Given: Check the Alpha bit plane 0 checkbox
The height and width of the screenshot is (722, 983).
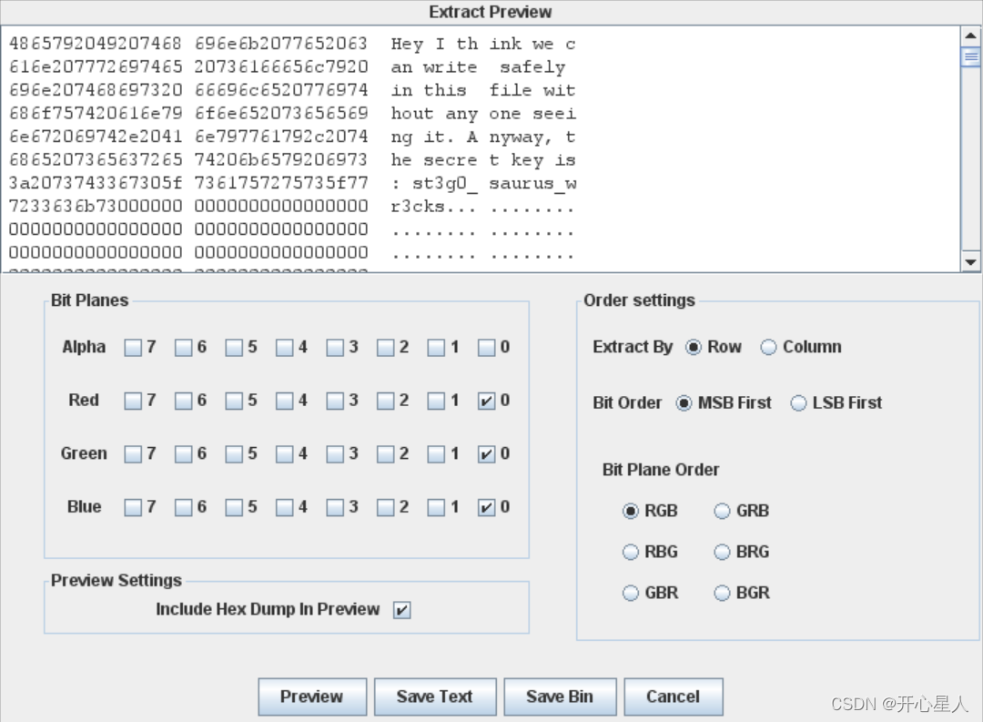Looking at the screenshot, I should tap(486, 348).
